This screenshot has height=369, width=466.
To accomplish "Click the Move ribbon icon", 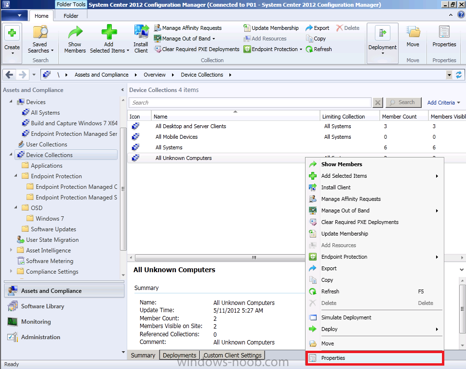I will 413,37.
